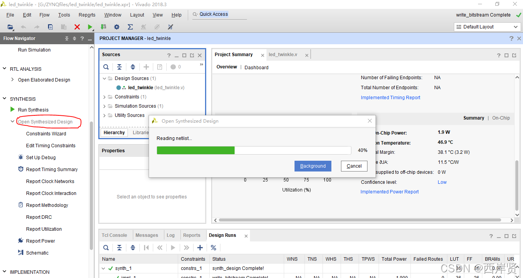Viewport: 523px width, 278px height.
Task: Search in the Design Runs panel
Action: coord(106,248)
